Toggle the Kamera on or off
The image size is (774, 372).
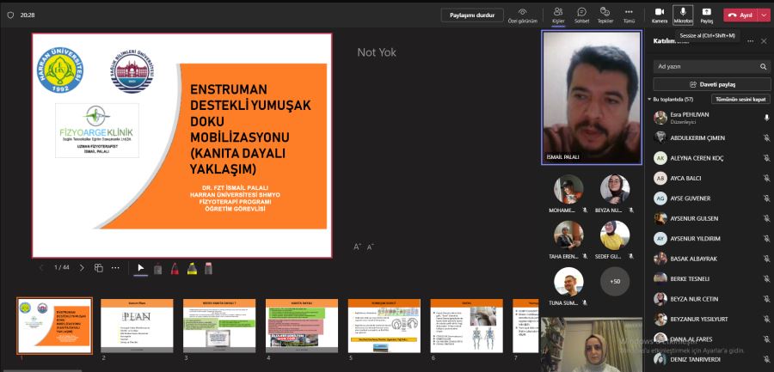pos(659,15)
